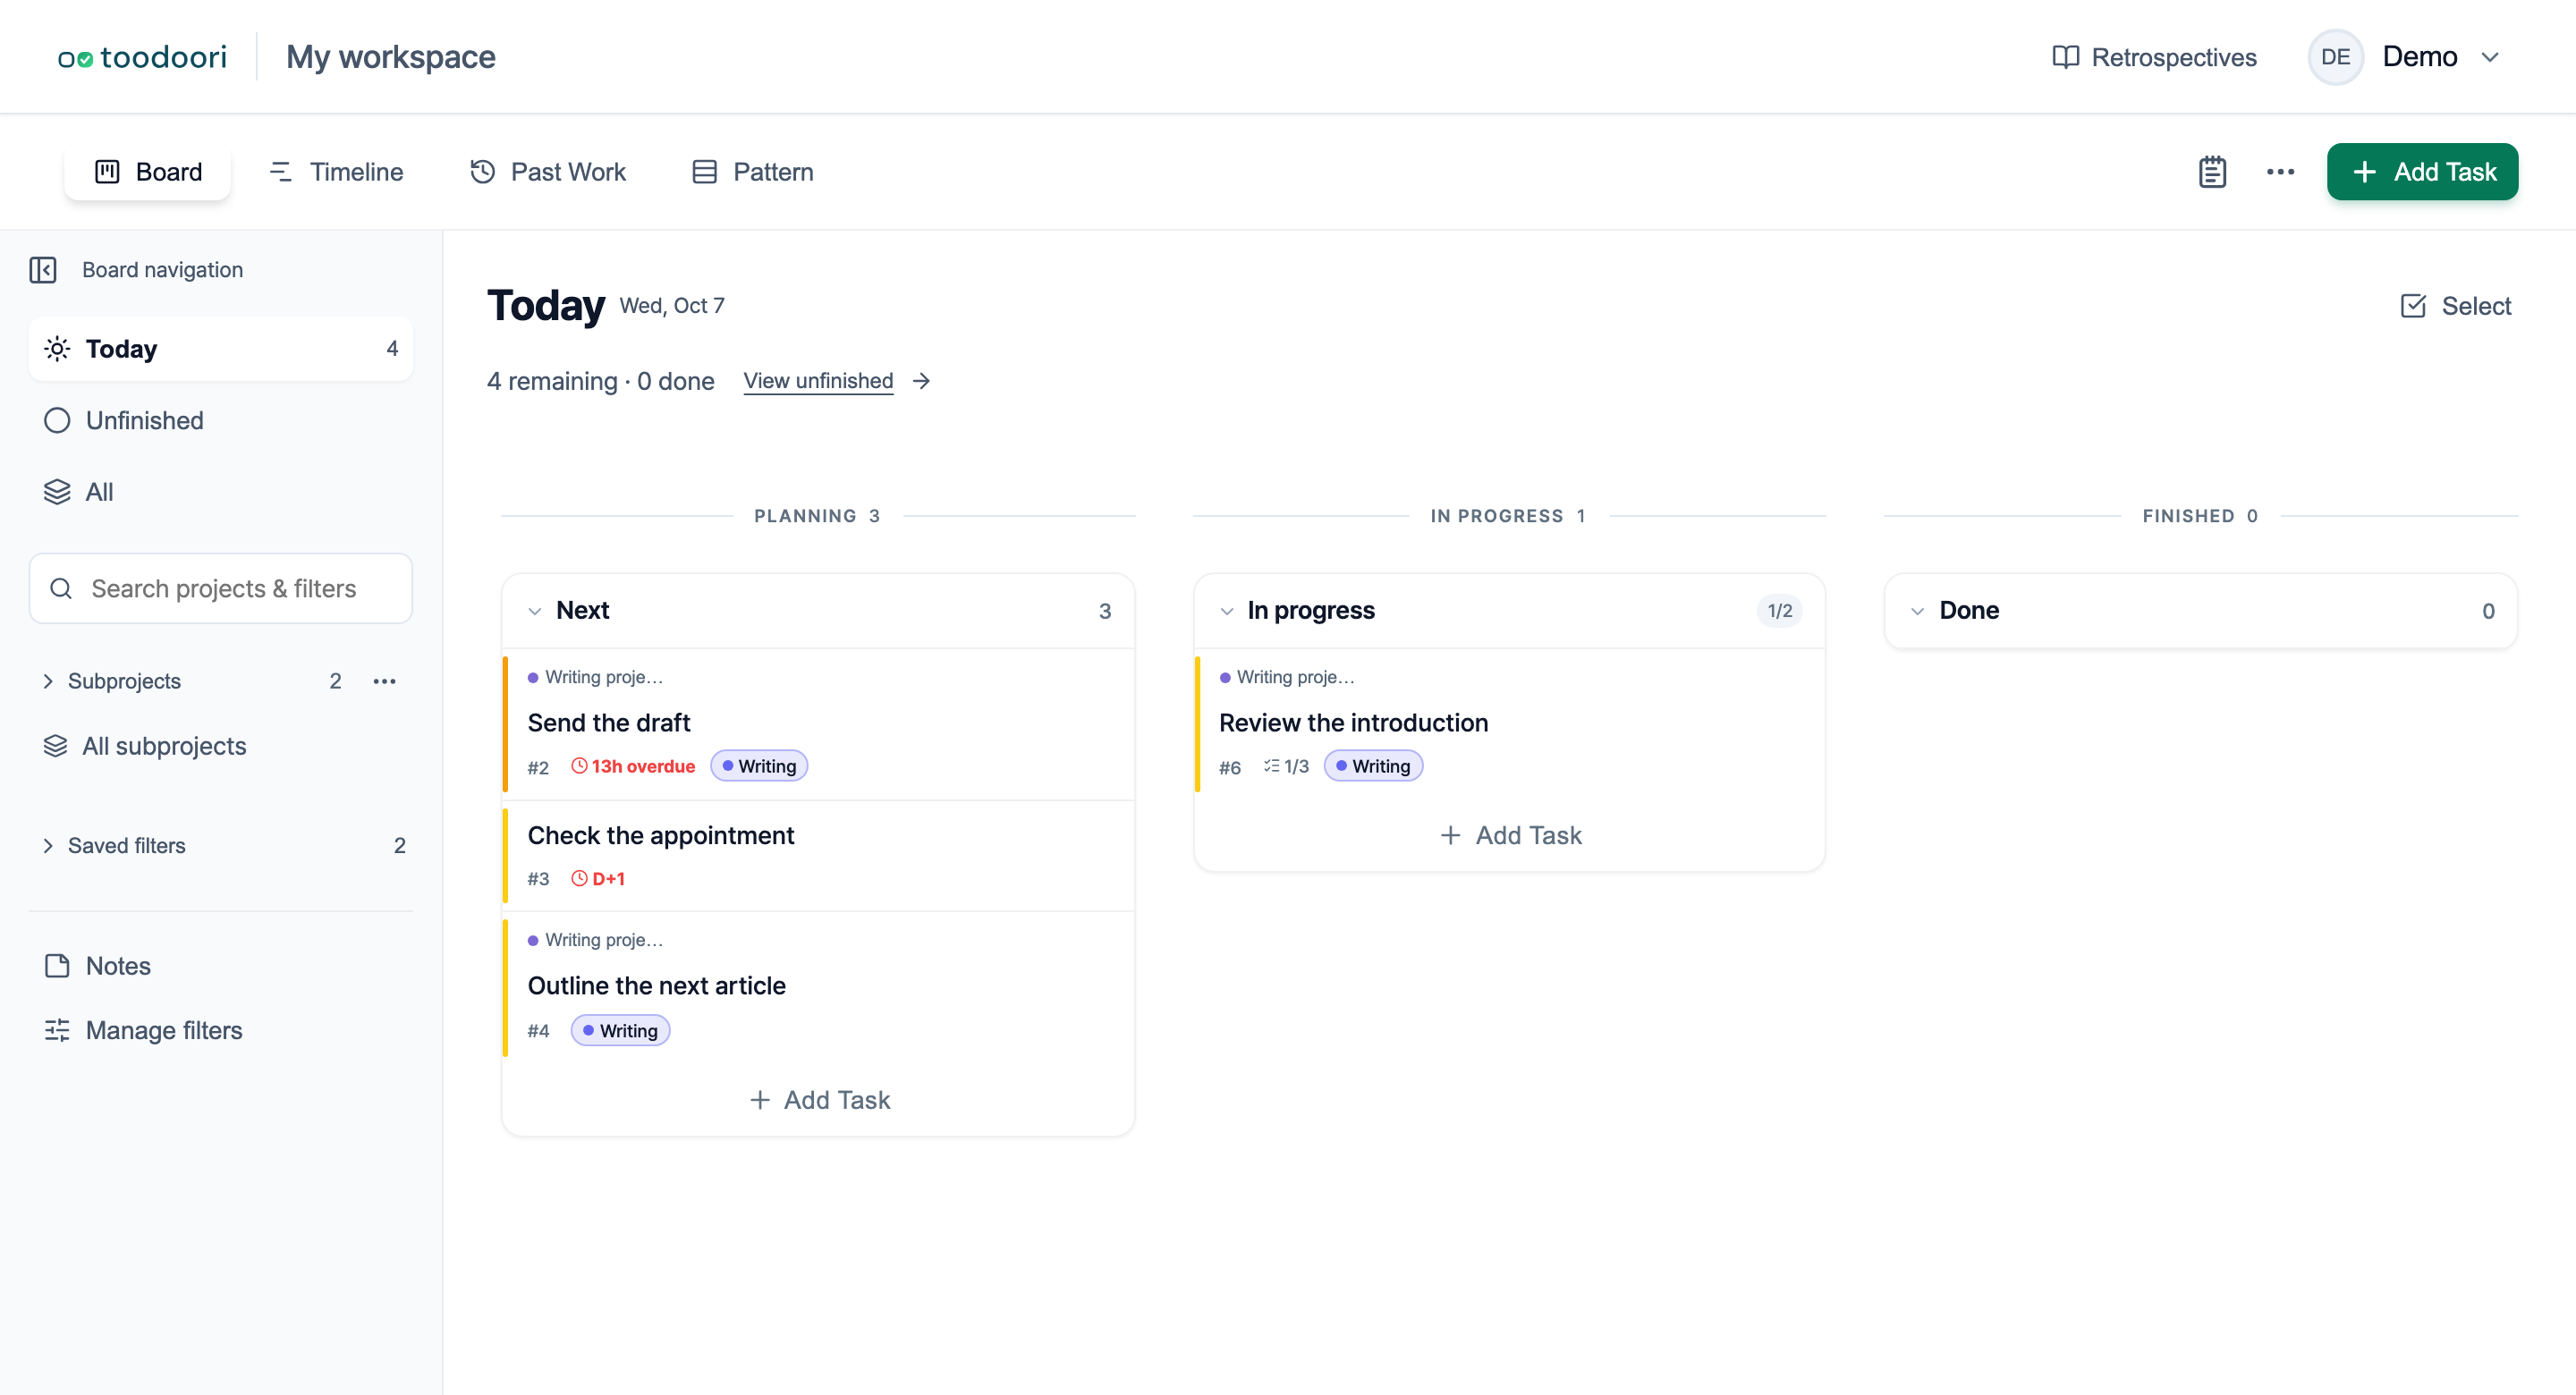Click the layers icon beside All subprojects
Screen dimensions: 2576x1395
[x=56, y=746]
